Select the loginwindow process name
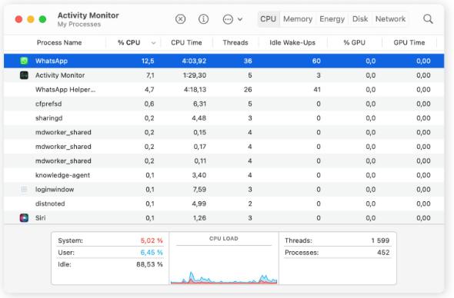This screenshot has height=298, width=454. click(55, 189)
